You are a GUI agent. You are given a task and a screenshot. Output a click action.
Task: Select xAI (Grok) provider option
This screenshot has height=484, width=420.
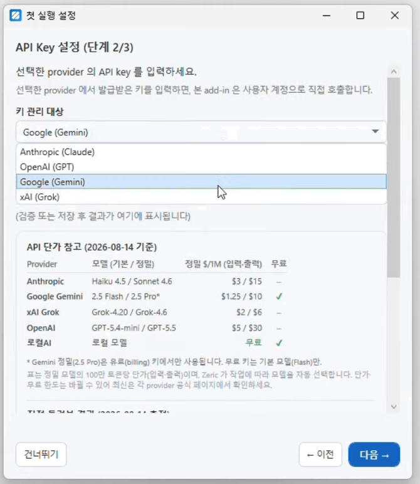(x=201, y=197)
